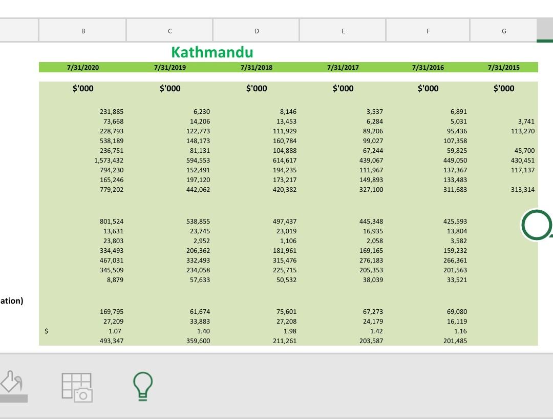Tap the lightbulb Tell Me icon
Viewport: 553px width, 419px height.
pos(143,386)
